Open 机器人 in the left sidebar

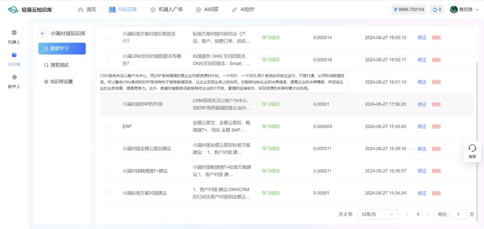point(14,37)
